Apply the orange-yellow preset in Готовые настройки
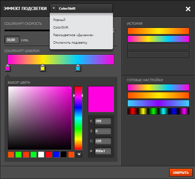Viewport: 195px width, 179px height. [x=159, y=95]
